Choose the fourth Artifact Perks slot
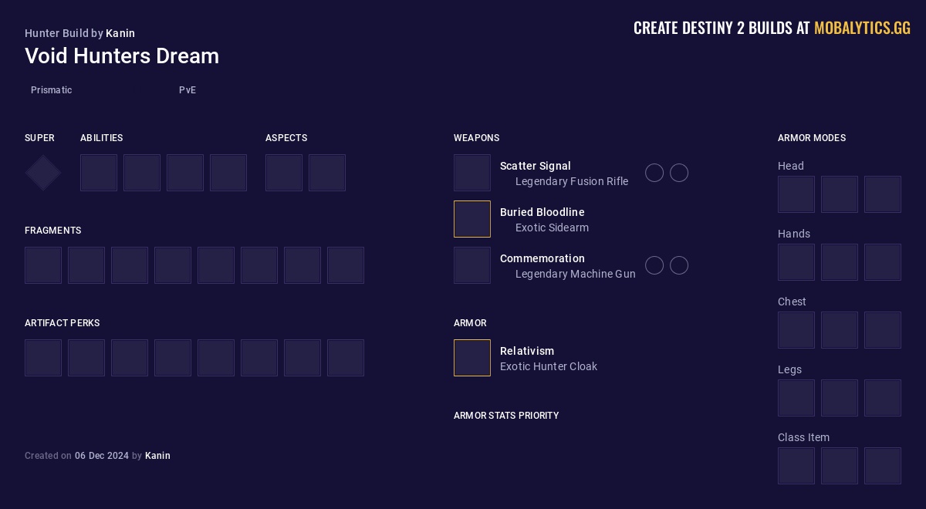Screen dimensions: 926x509 point(173,358)
